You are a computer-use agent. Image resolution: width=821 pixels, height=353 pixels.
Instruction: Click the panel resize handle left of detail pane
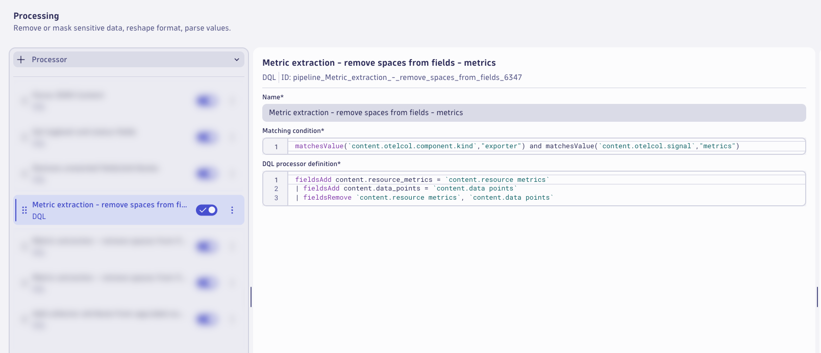click(x=251, y=297)
